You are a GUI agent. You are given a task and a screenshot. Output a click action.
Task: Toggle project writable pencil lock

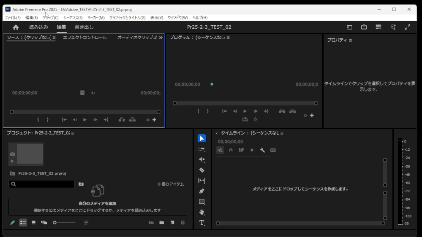12,223
